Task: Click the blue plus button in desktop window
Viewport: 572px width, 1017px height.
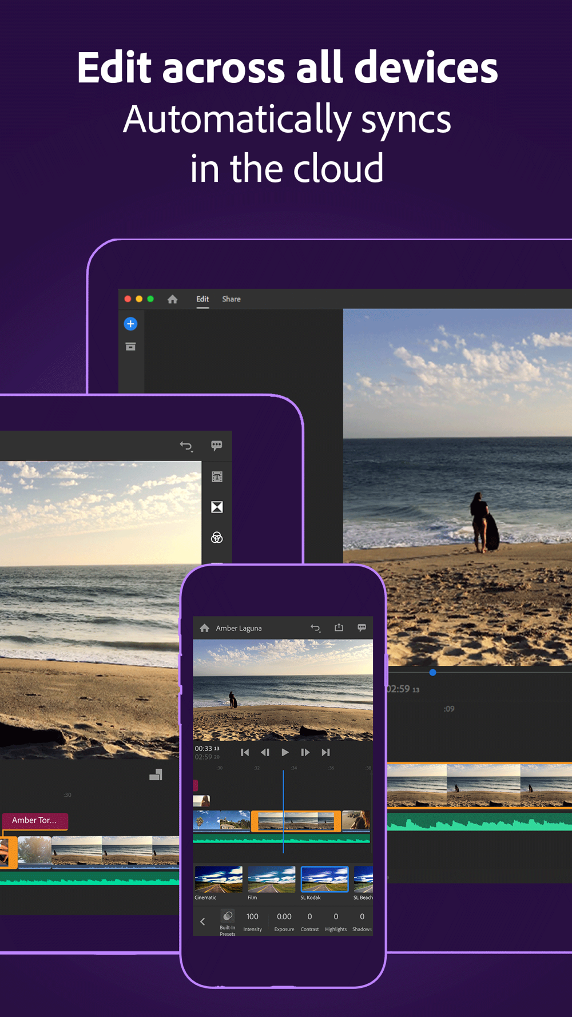Action: (130, 324)
